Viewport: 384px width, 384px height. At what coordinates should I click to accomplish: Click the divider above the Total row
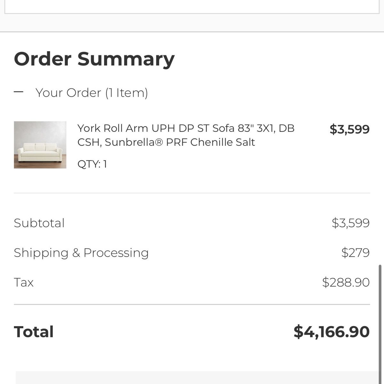click(192, 305)
